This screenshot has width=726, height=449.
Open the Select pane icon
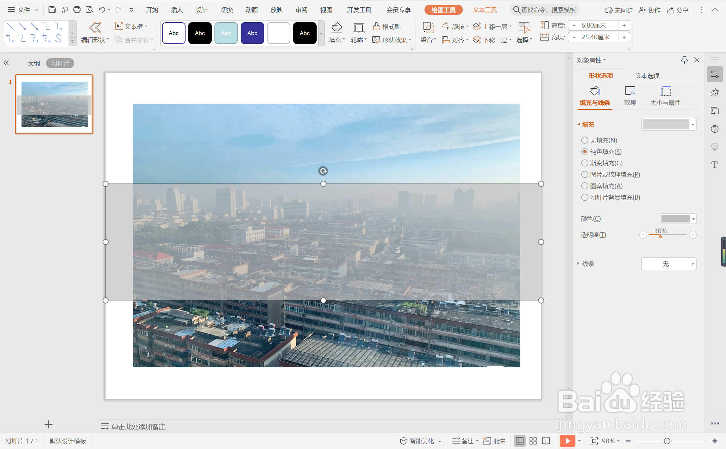pyautogui.click(x=524, y=28)
